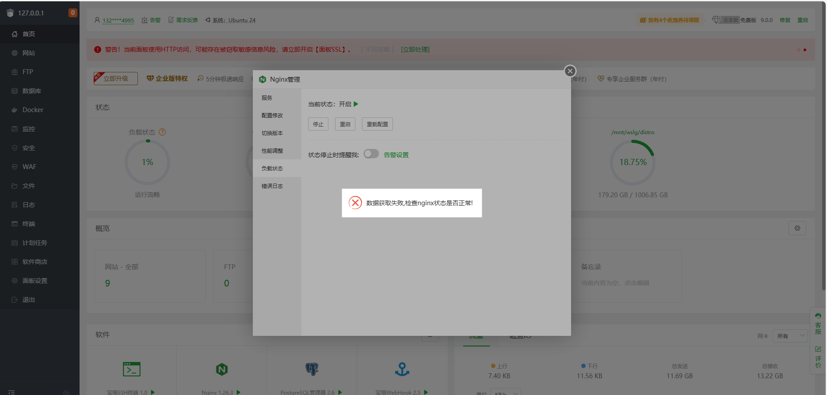Click the 总接收 13.22 GB value
Viewport: 827px width, 395px height.
pos(770,376)
